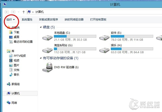Select 本地磁盘 (C:) drive label
The image size is (162, 112).
[x=62, y=33]
